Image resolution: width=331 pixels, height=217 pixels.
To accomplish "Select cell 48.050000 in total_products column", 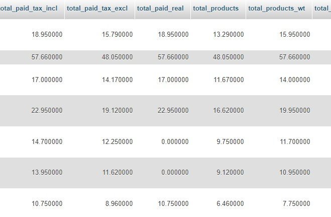I will tap(229, 57).
